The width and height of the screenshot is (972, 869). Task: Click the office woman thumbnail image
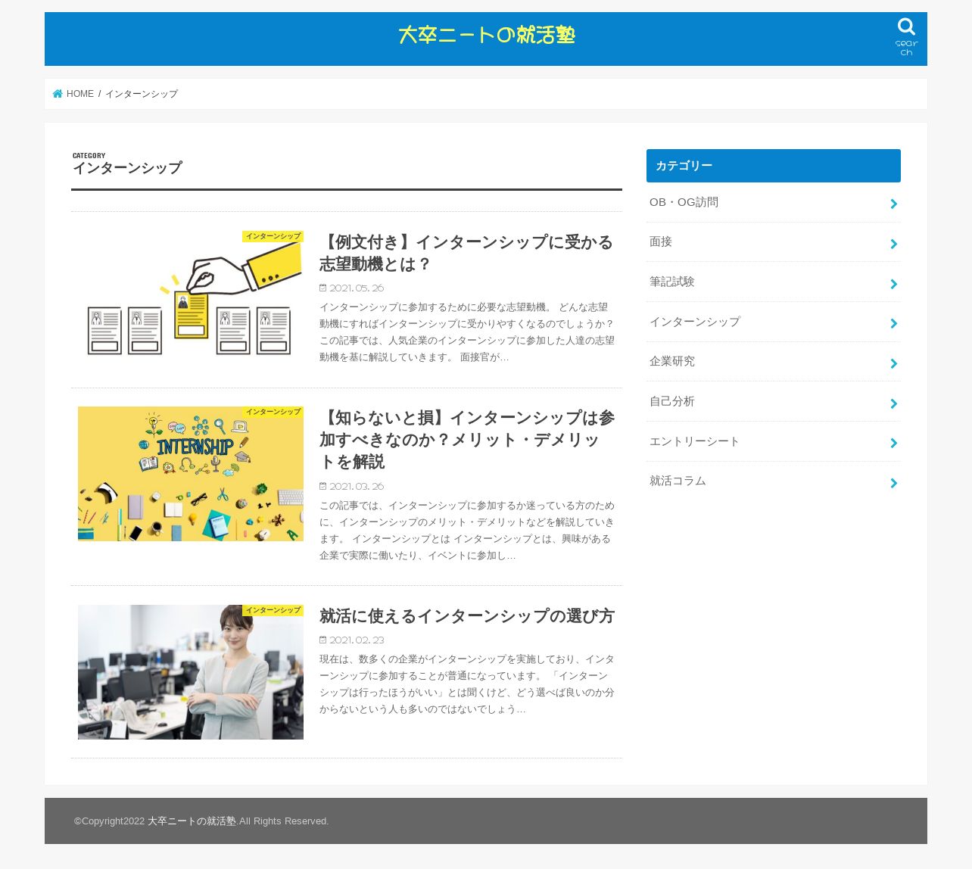[x=191, y=672]
